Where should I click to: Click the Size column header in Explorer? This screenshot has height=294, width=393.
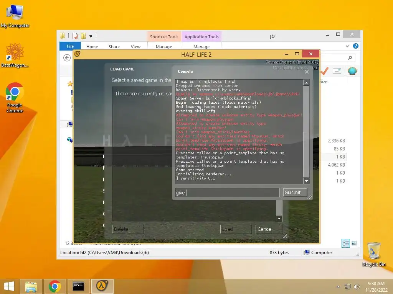(x=324, y=82)
